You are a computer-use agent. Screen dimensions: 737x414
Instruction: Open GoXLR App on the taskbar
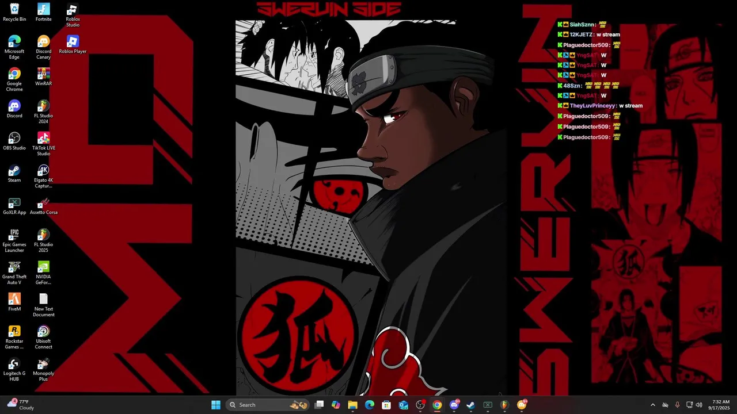pyautogui.click(x=488, y=405)
